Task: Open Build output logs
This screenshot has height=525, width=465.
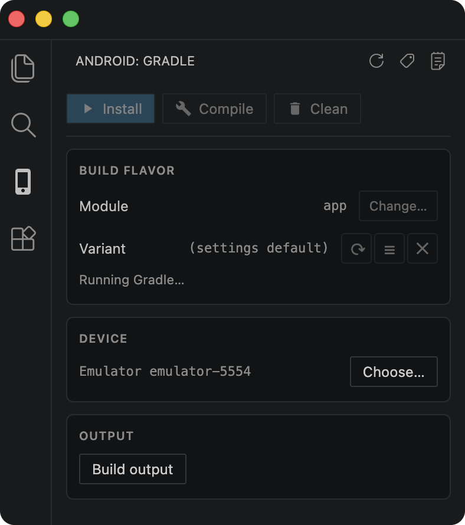Action: click(x=132, y=469)
